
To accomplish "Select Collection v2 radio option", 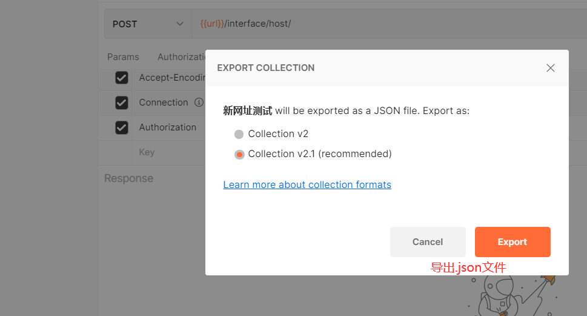I will [x=239, y=134].
